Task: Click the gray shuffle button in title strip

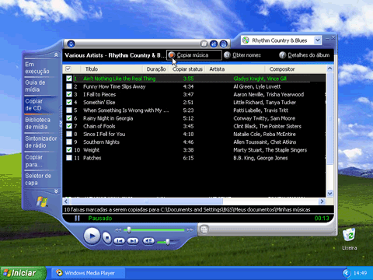Action: tap(204, 44)
